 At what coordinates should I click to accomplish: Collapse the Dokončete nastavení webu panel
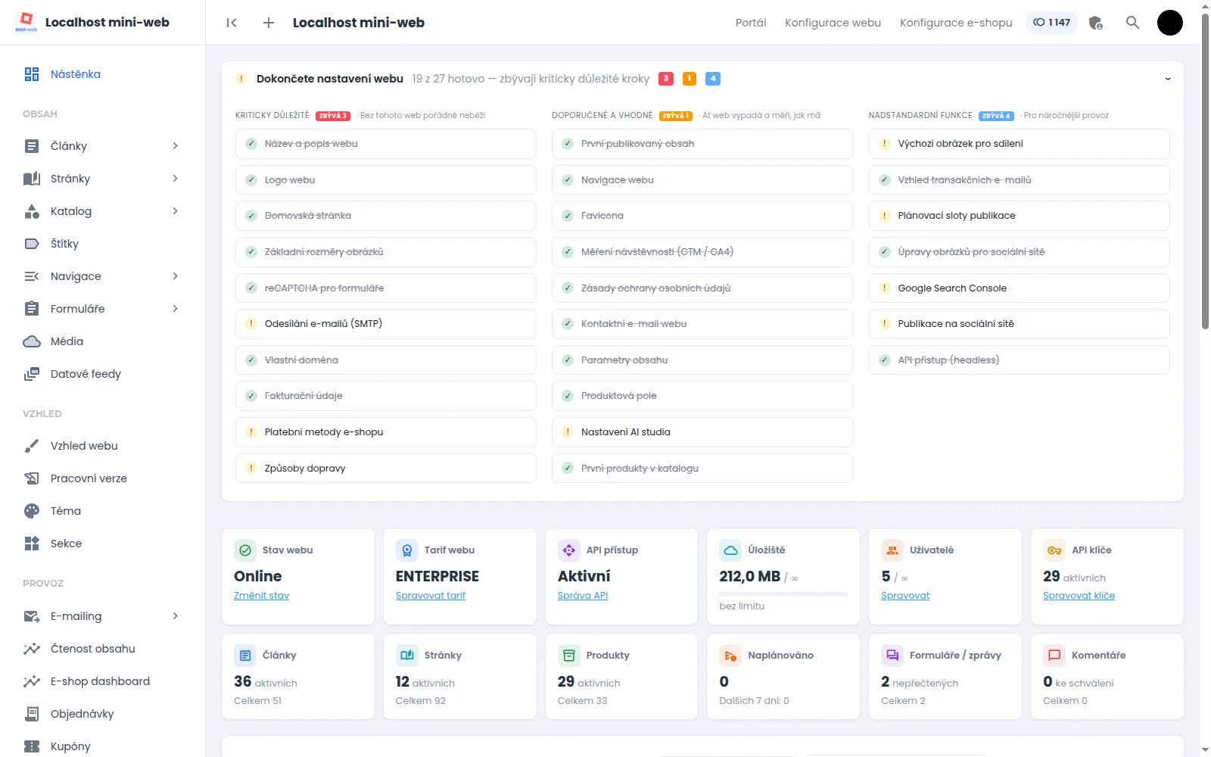point(1168,79)
